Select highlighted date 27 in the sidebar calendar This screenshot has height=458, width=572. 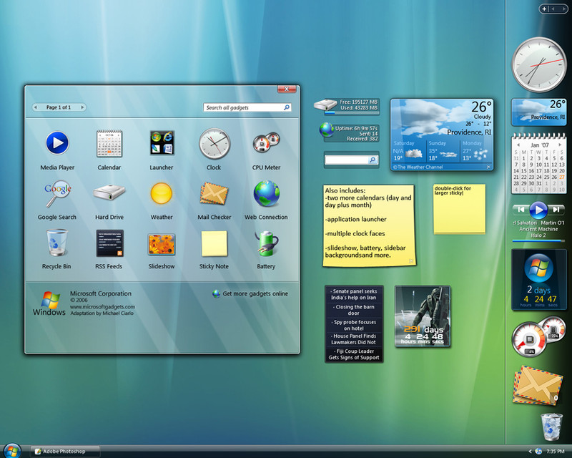click(562, 177)
